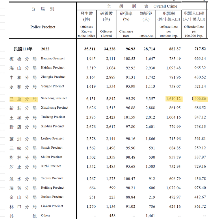Select the Luzhou Precinct label
This screenshot has height=219, width=208.
(x=52, y=138)
